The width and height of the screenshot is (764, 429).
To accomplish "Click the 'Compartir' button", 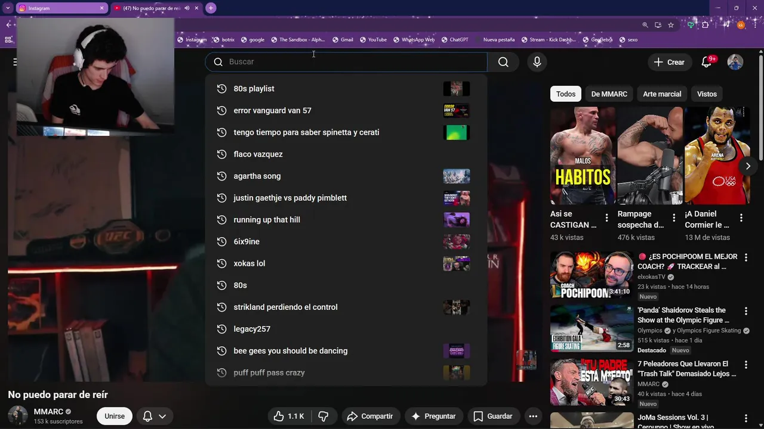I will [370, 416].
